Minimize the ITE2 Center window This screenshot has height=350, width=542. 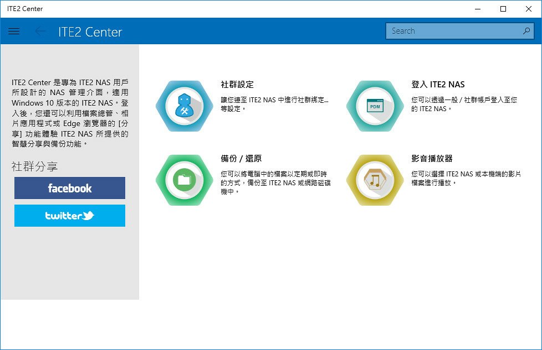[x=478, y=9]
